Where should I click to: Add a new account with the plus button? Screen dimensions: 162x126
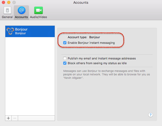coord(8,118)
